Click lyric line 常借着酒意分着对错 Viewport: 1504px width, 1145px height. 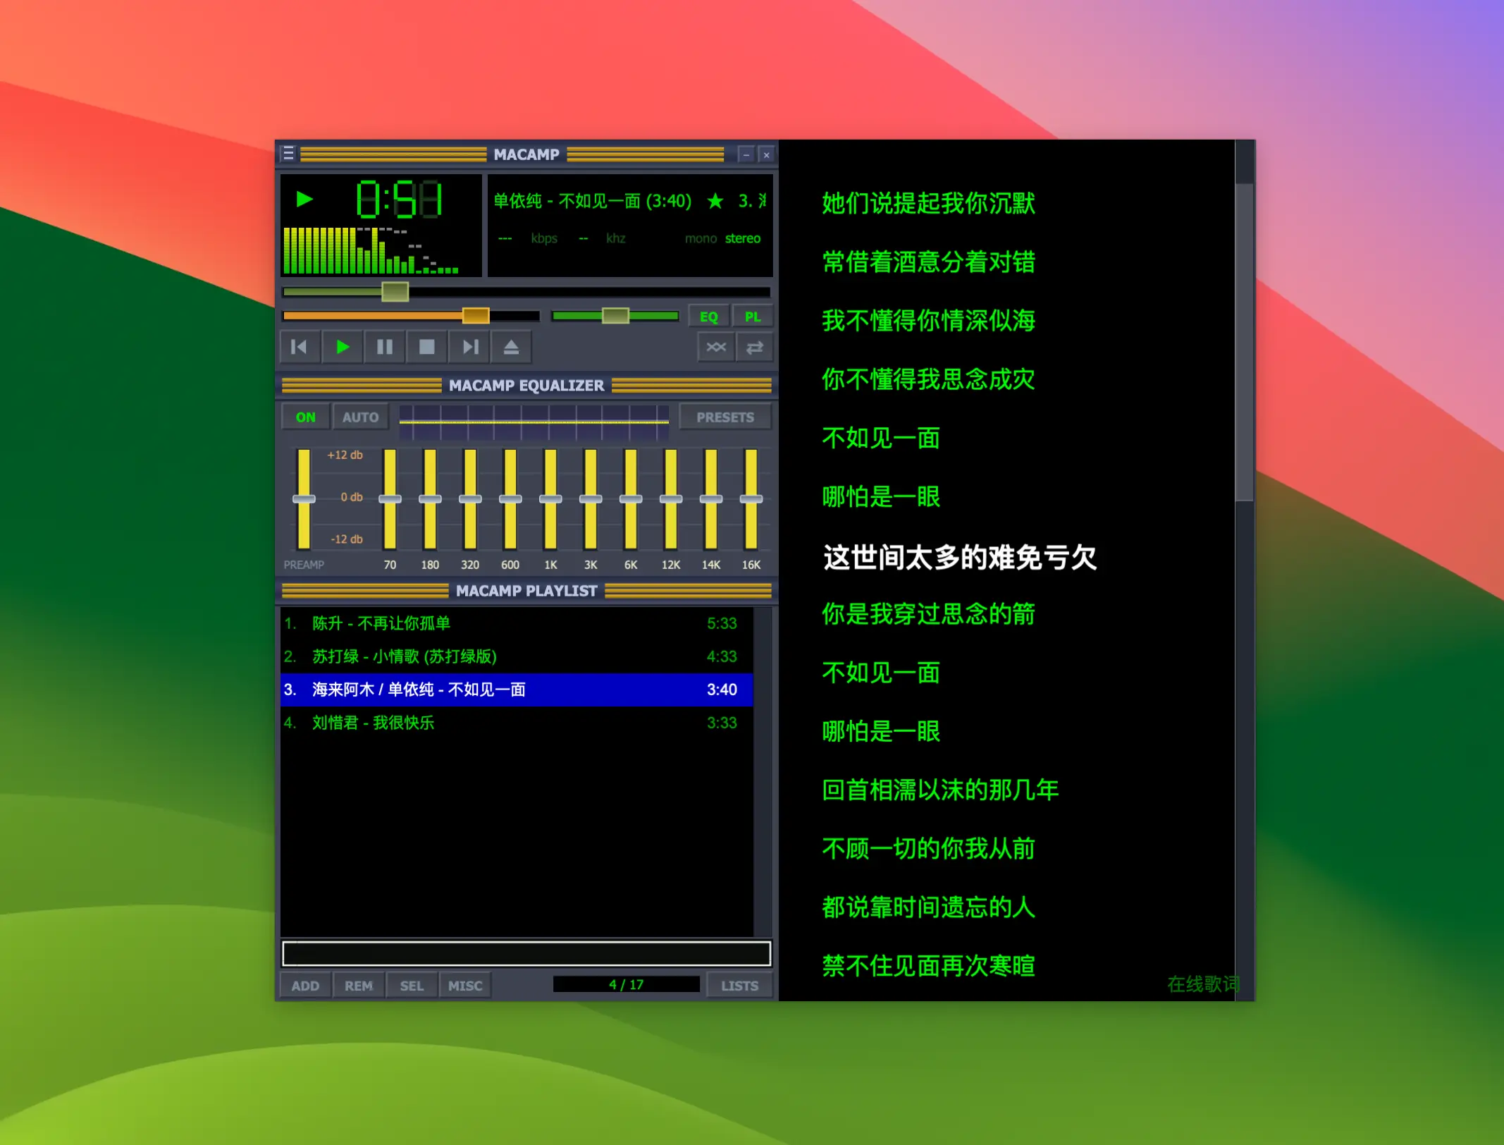pos(928,262)
